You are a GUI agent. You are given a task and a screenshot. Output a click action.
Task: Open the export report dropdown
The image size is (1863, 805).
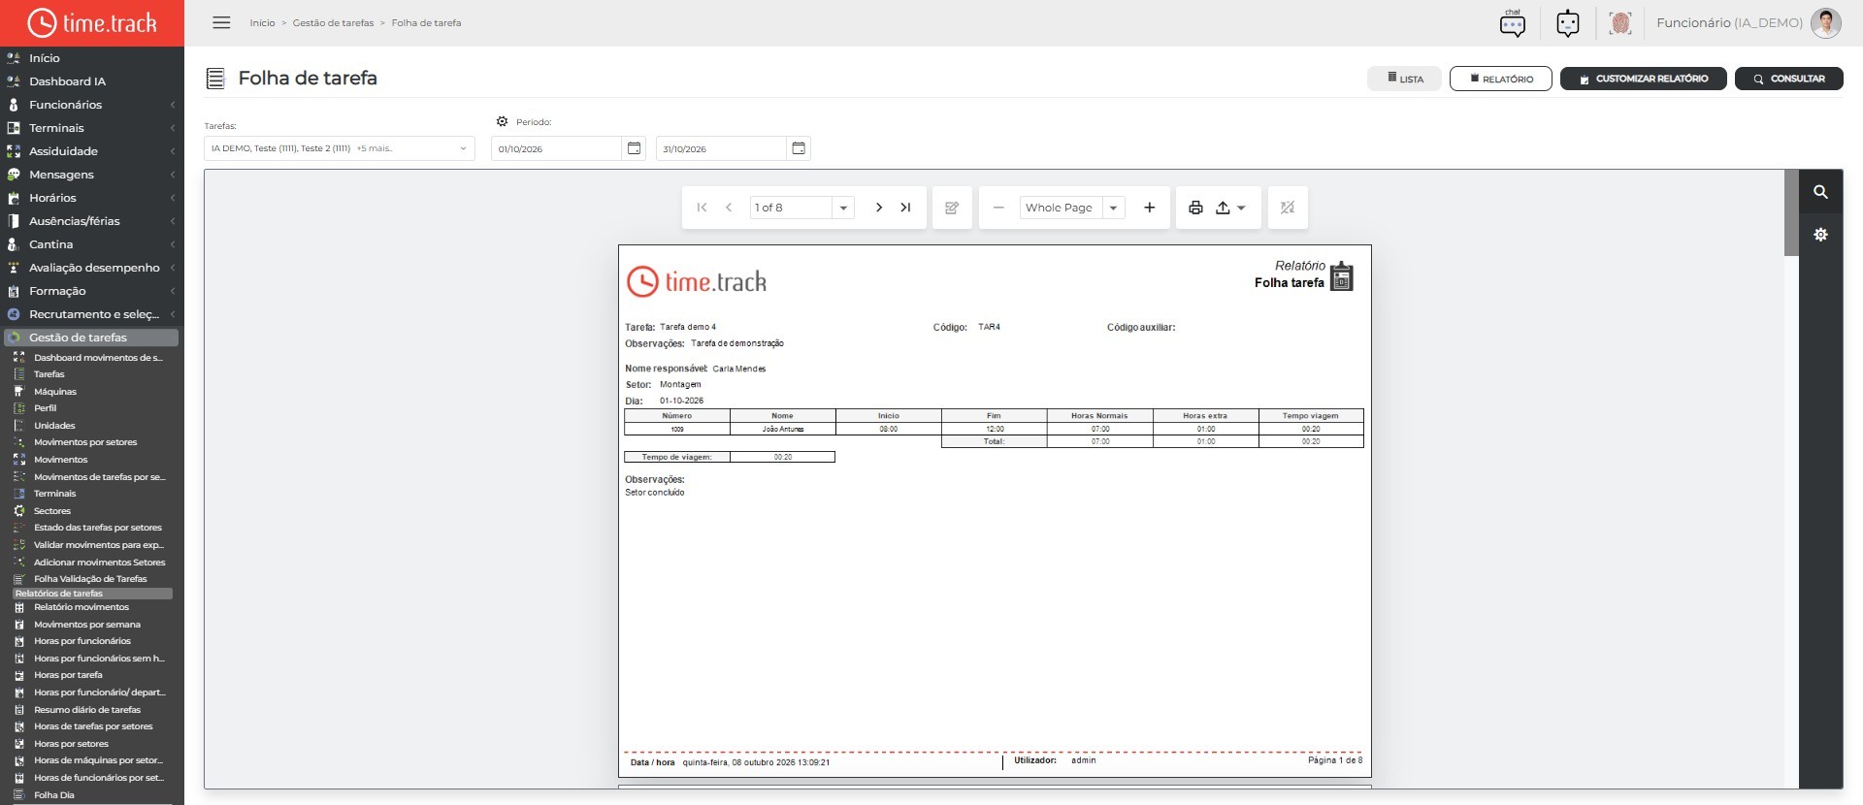[1230, 208]
